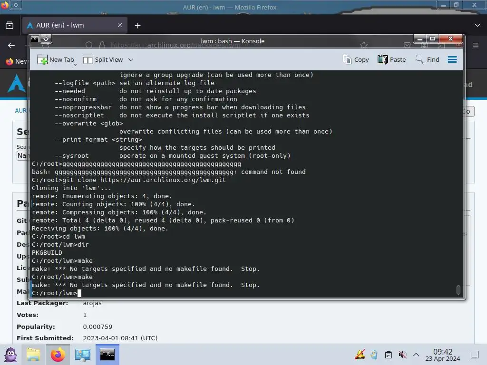Open Firefox recent browsing view icon
This screenshot has width=487, height=365.
pos(10,25)
